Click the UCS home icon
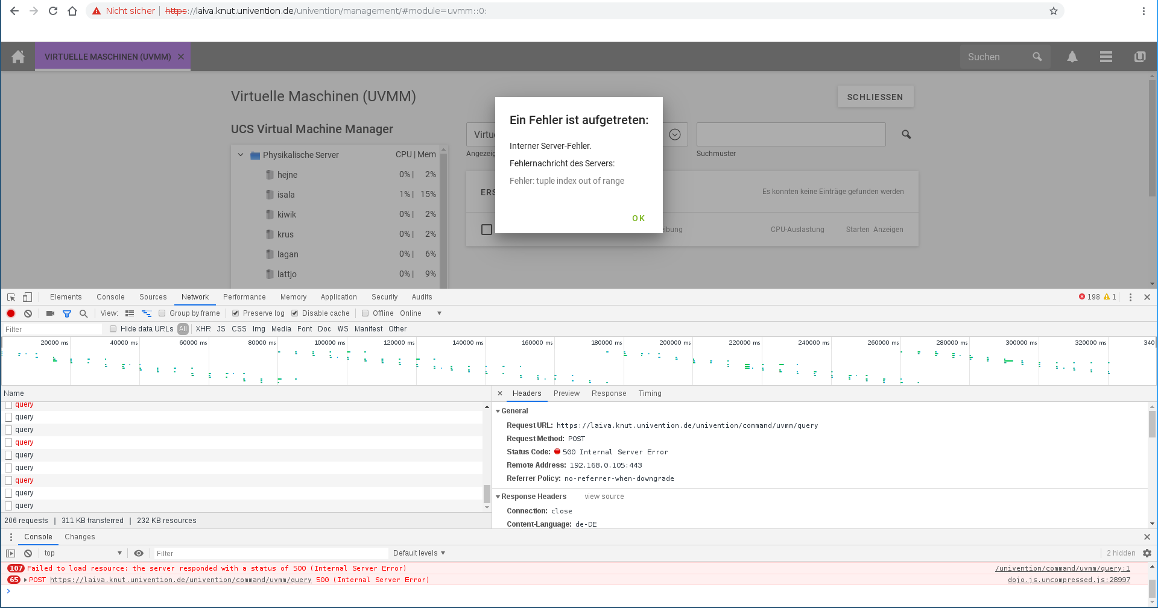 18,57
